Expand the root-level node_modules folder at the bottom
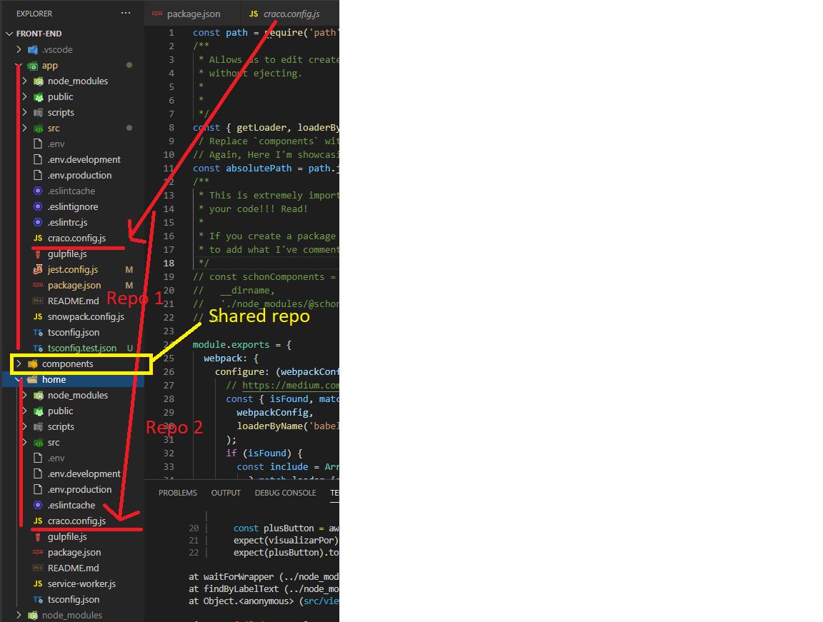The width and height of the screenshot is (823, 622). [x=19, y=615]
